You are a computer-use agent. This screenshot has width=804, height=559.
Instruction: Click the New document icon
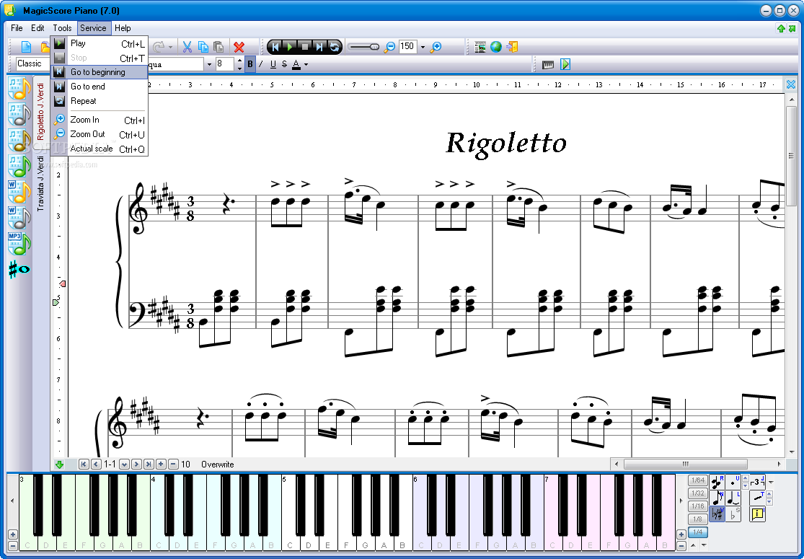click(x=26, y=47)
